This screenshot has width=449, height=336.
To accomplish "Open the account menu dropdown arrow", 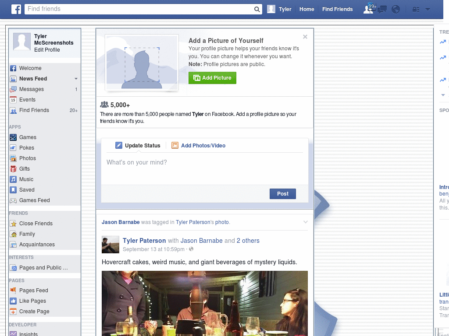I will (x=428, y=10).
